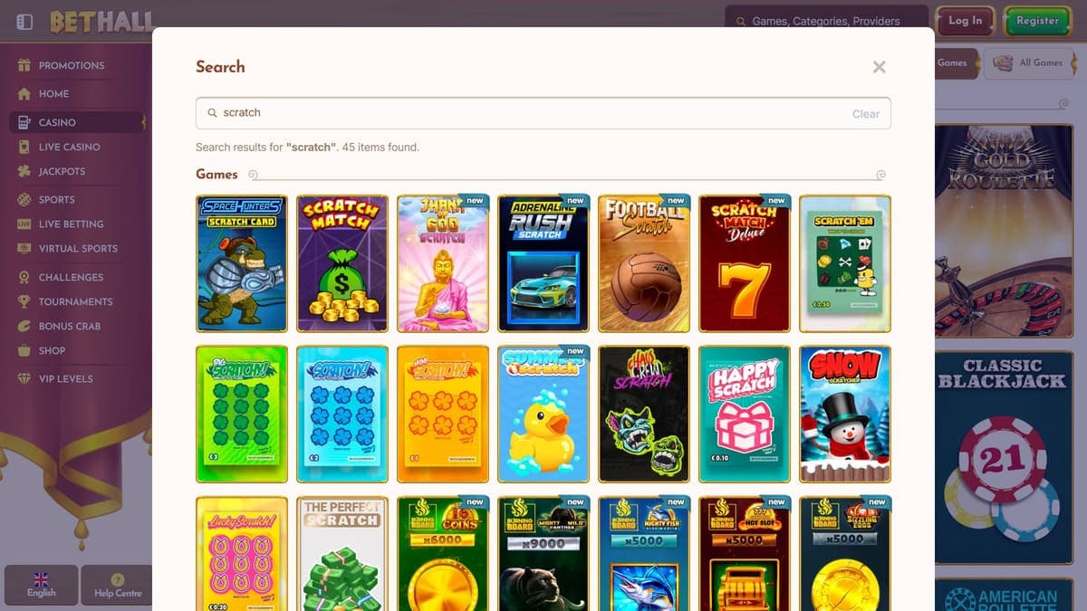The height and width of the screenshot is (611, 1087).
Task: Click the scratch search input field
Action: [x=543, y=113]
